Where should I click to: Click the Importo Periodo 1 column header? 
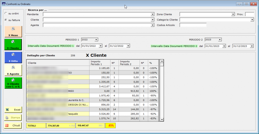[100, 63]
